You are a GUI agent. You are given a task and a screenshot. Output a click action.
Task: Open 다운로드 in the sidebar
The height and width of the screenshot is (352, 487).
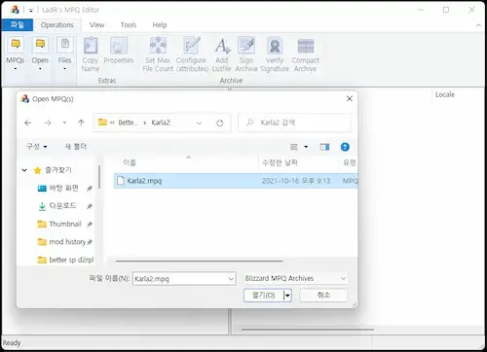coord(62,206)
